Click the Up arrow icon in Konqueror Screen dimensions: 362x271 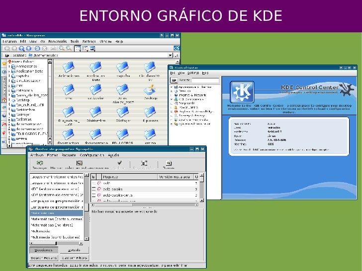(x=21, y=49)
